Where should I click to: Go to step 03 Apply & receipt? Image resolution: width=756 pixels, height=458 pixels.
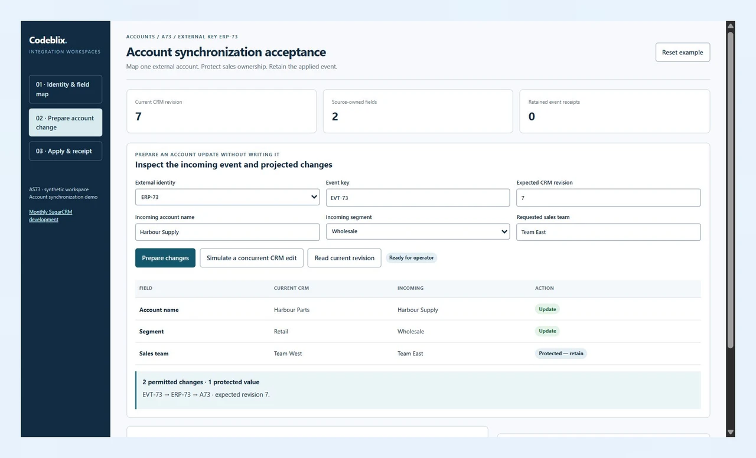pyautogui.click(x=66, y=151)
